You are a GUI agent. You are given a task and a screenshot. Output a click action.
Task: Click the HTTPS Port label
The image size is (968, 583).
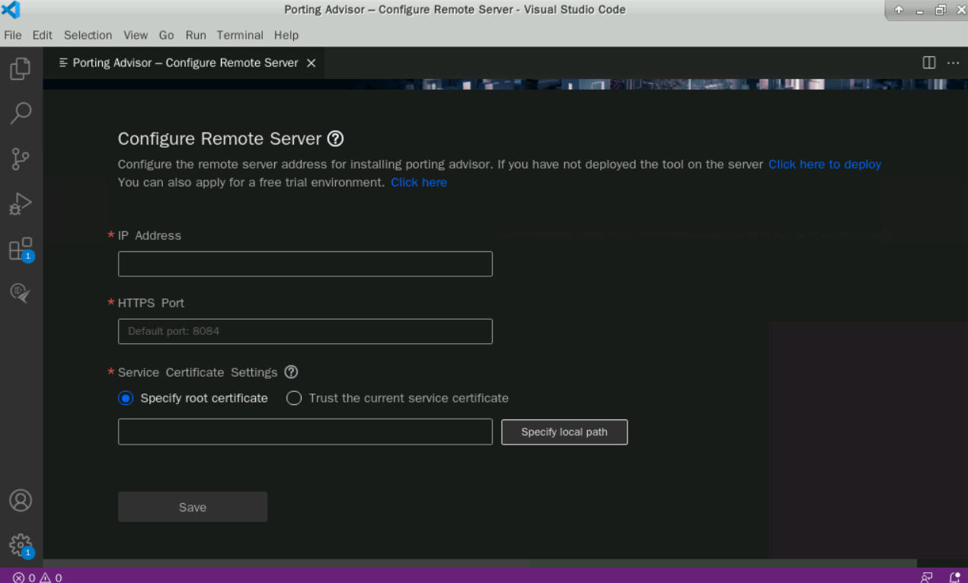tap(151, 303)
